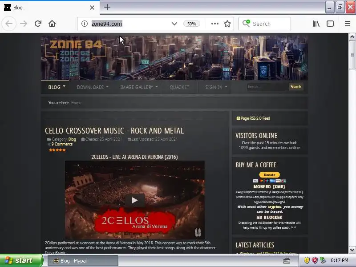The height and width of the screenshot is (267, 356).
Task: Go forward using the forward arrow
Action: tap(24, 24)
